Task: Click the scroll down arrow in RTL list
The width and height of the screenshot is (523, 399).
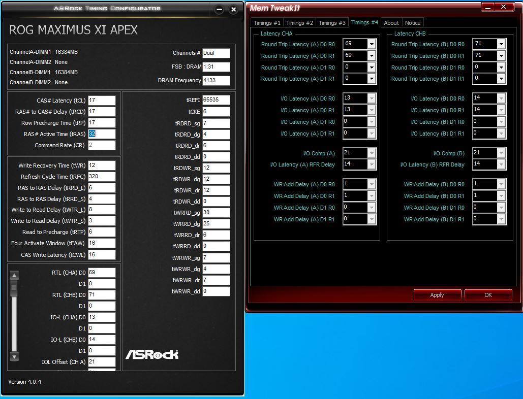Action: pos(14,357)
